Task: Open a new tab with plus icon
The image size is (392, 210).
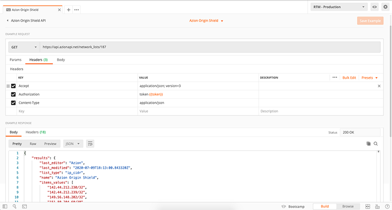Action: point(69,10)
